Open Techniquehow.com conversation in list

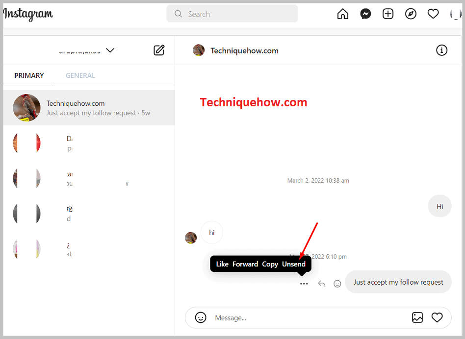point(89,108)
